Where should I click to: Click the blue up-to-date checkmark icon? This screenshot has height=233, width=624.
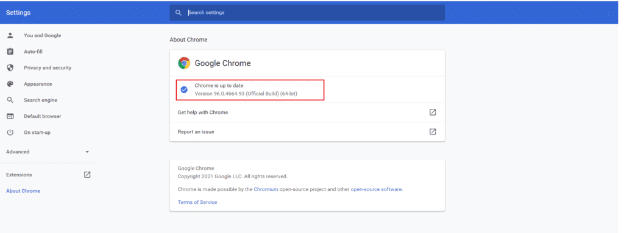pyautogui.click(x=184, y=90)
